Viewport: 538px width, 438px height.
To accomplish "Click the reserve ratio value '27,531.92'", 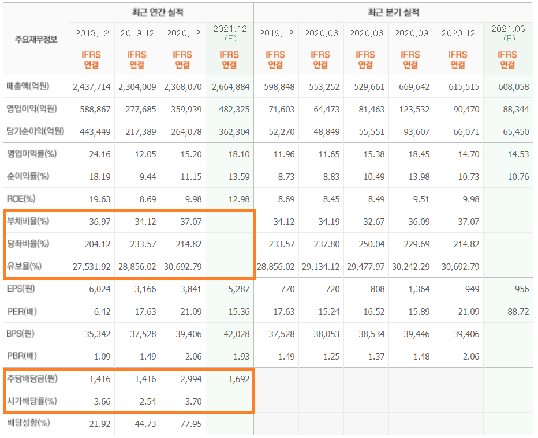I will point(92,267).
